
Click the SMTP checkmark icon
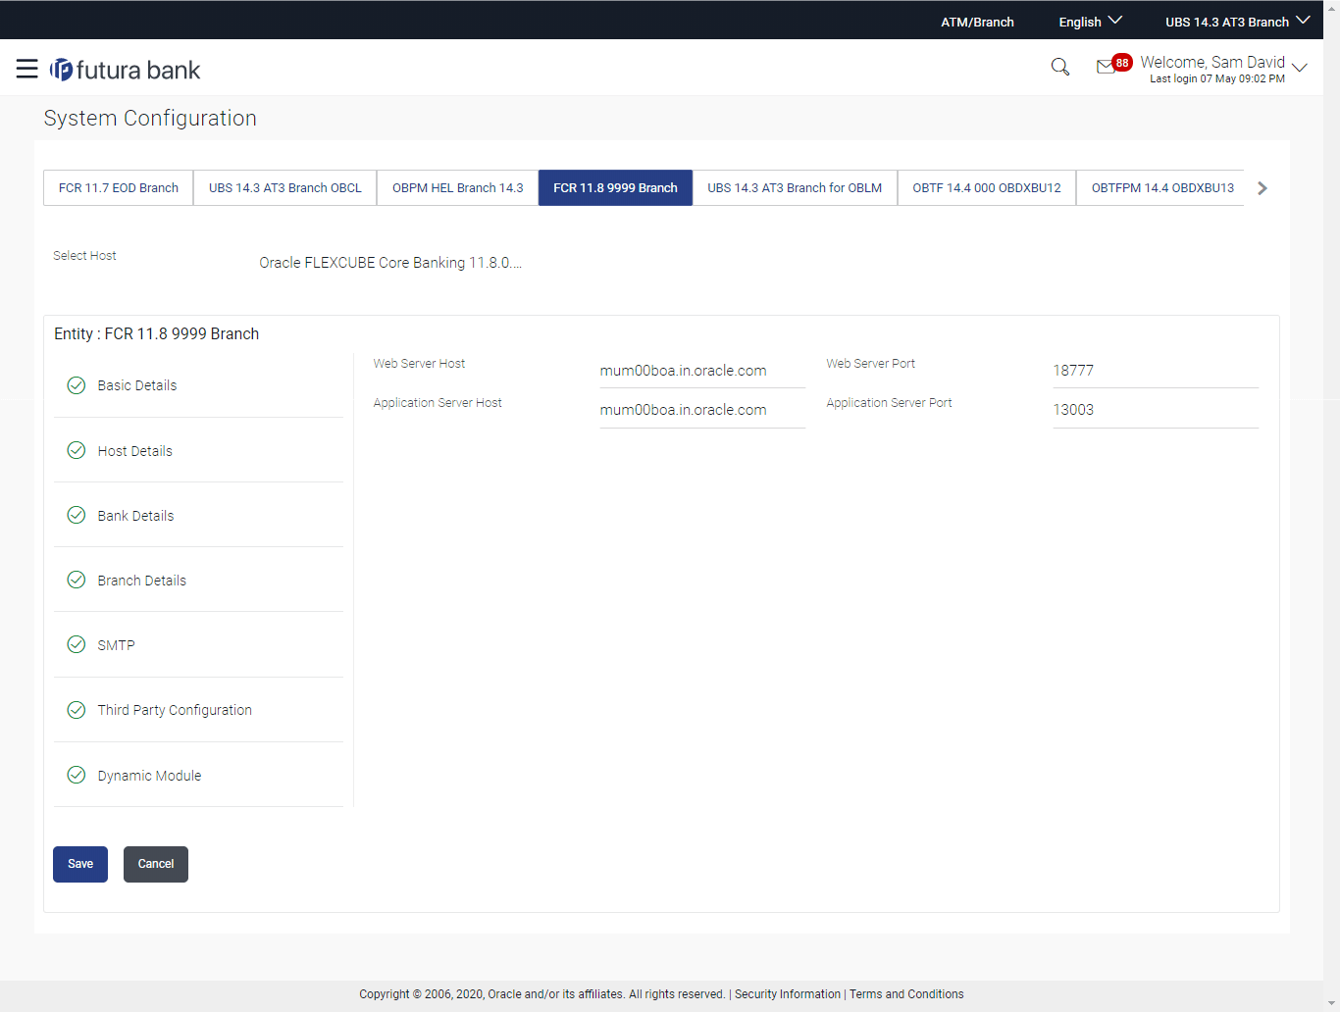pyautogui.click(x=77, y=644)
